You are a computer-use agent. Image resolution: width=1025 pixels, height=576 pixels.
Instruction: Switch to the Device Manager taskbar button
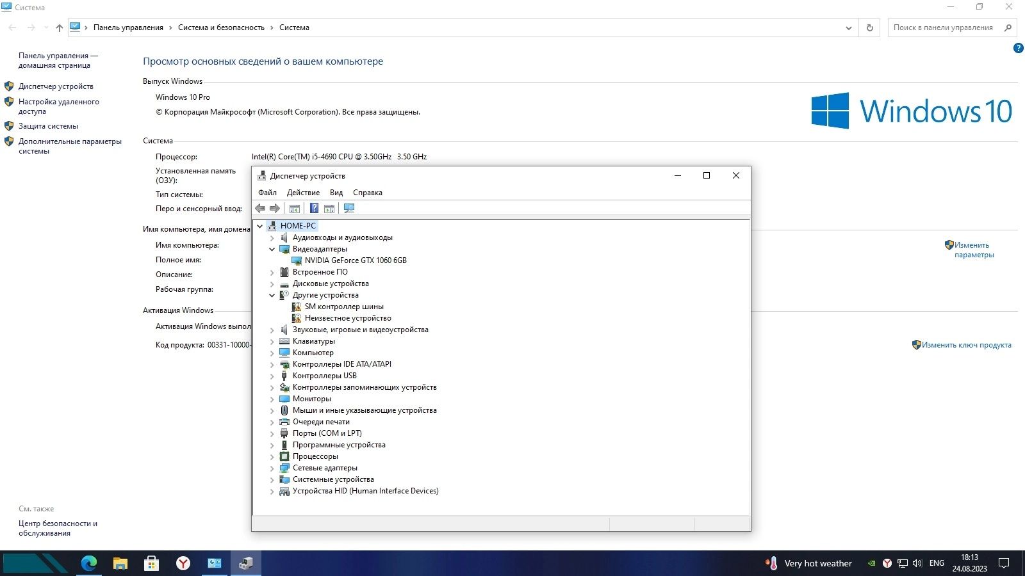[x=246, y=563]
